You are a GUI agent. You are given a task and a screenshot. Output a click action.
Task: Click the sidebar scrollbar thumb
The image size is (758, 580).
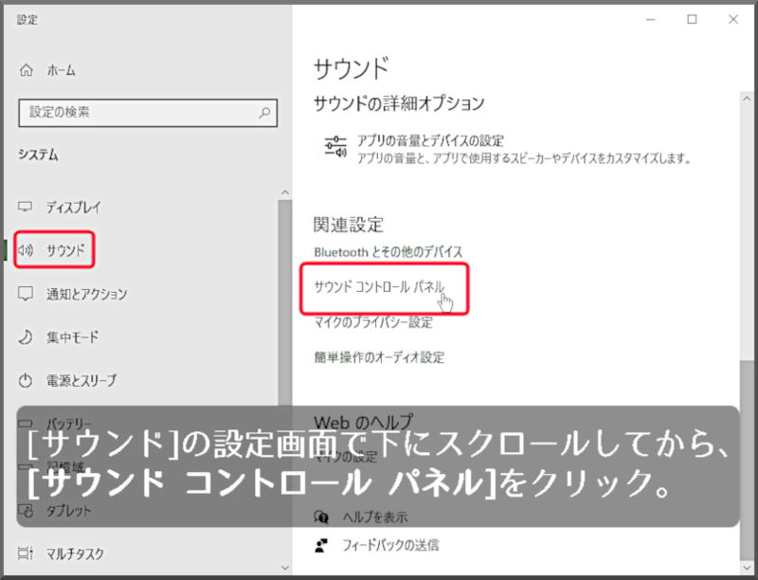[x=285, y=302]
